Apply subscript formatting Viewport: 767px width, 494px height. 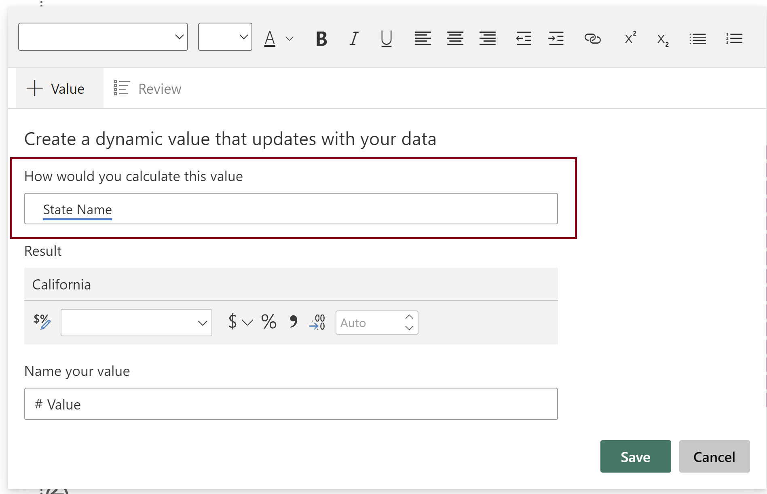click(662, 40)
